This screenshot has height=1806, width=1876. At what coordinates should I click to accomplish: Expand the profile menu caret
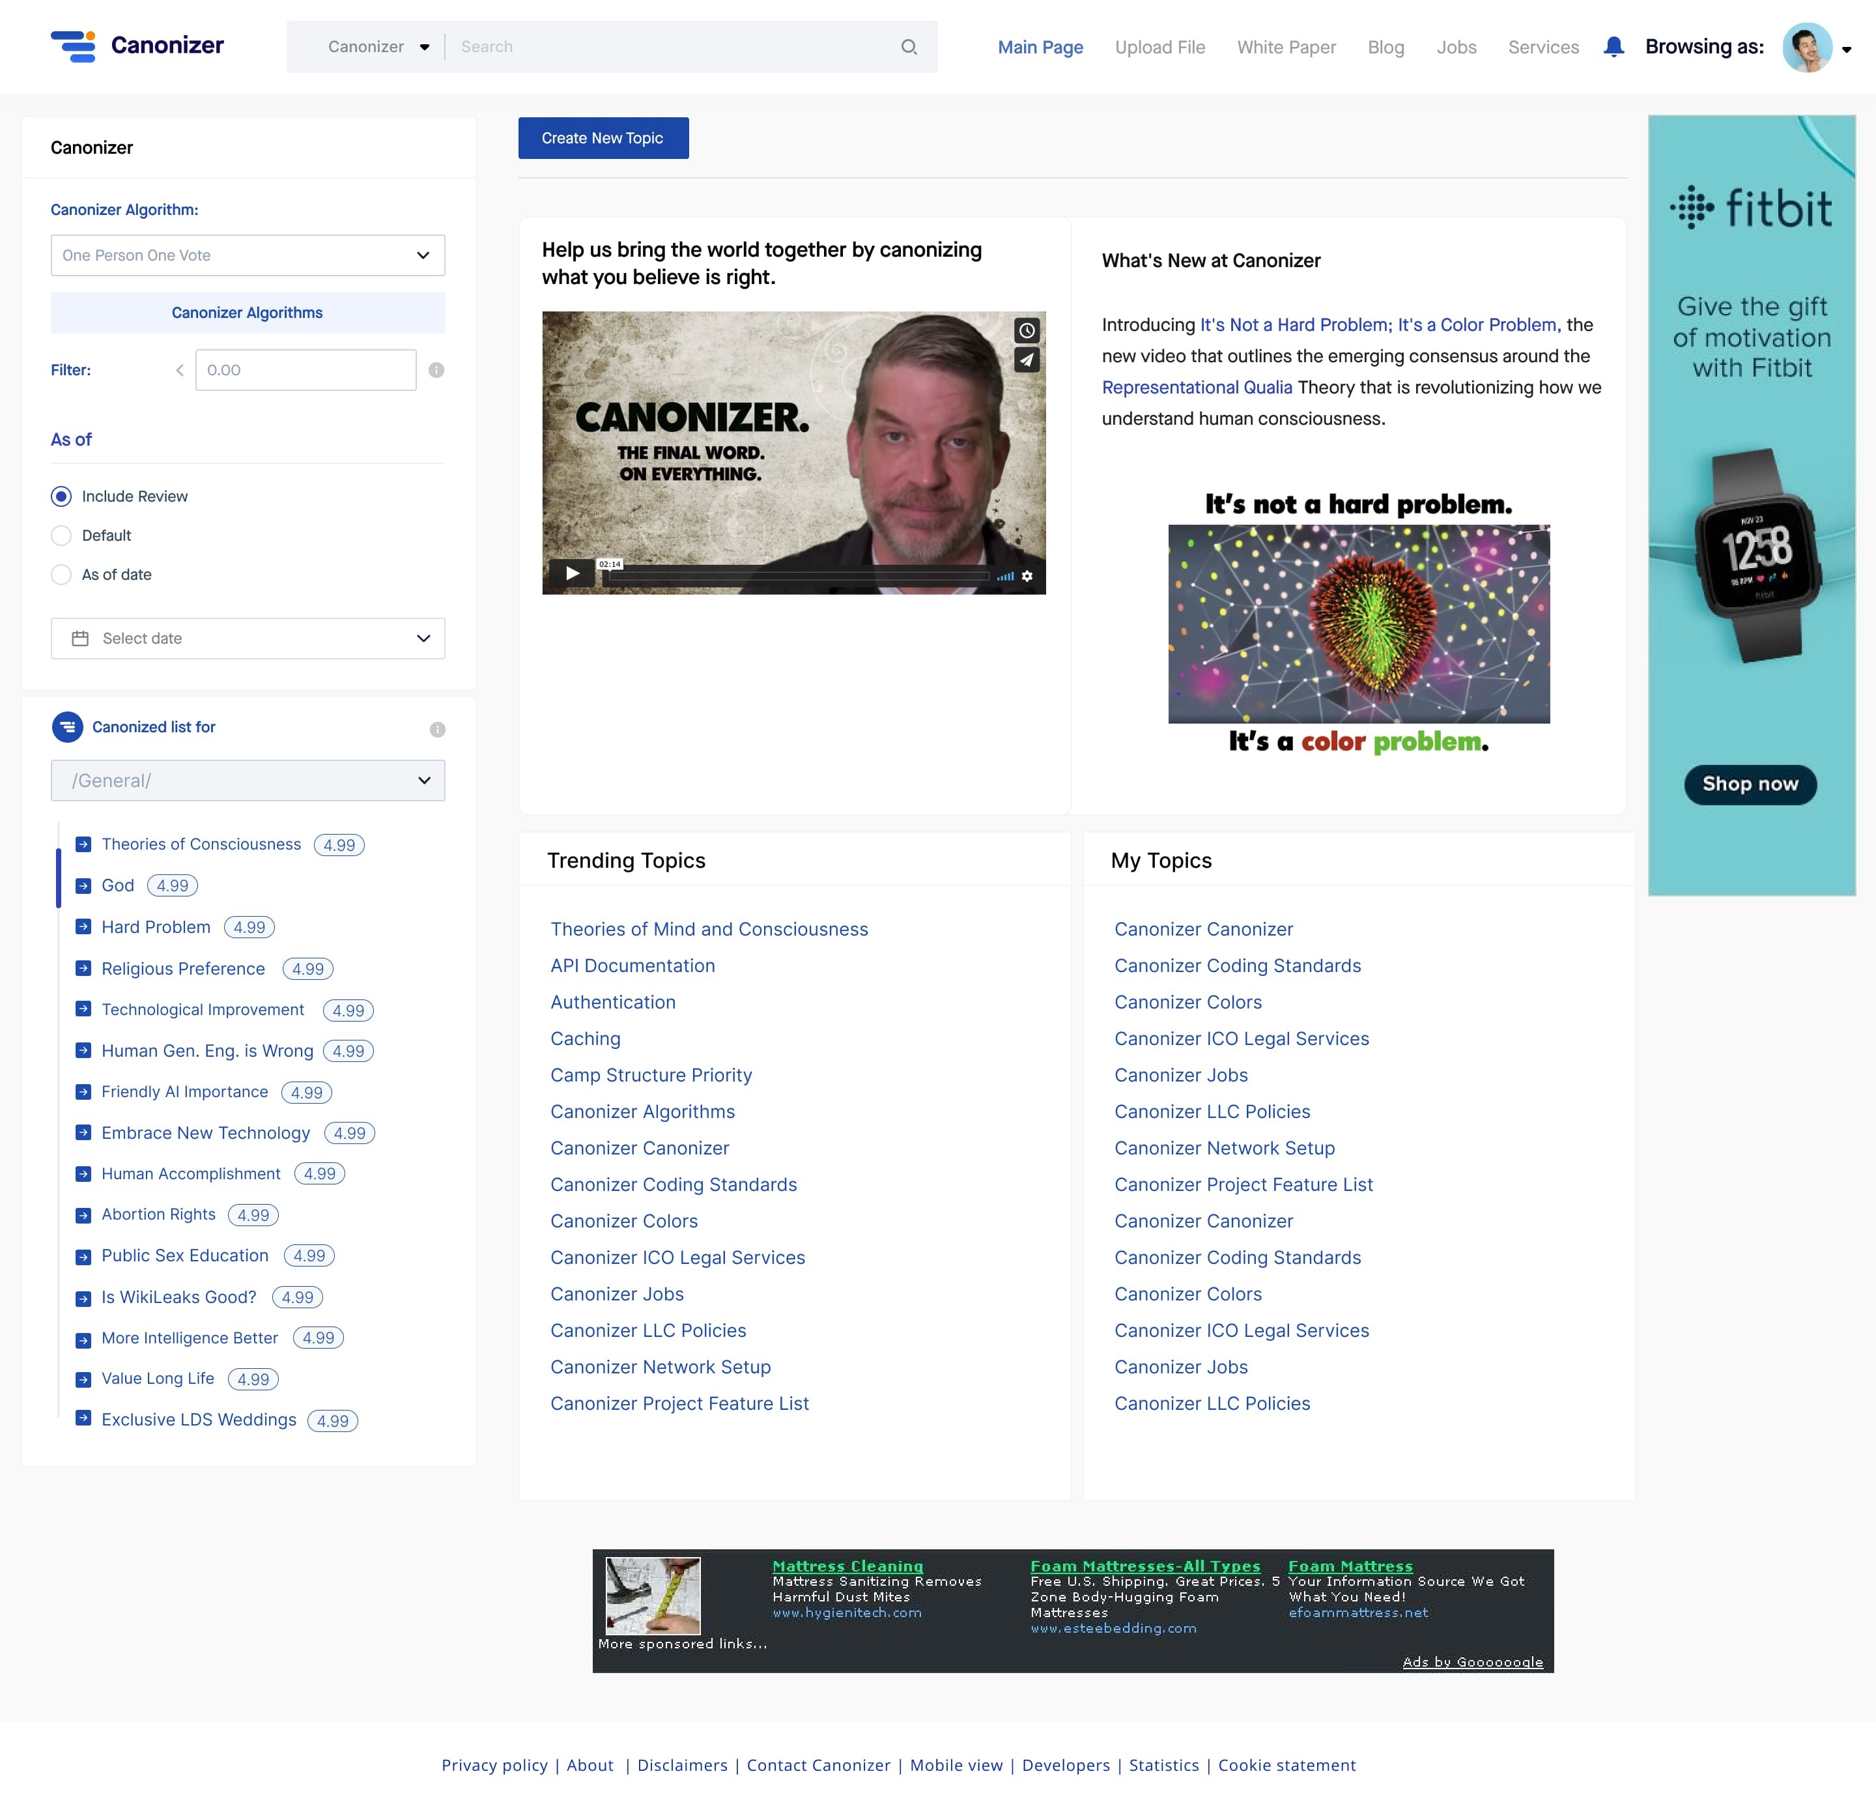pyautogui.click(x=1846, y=50)
